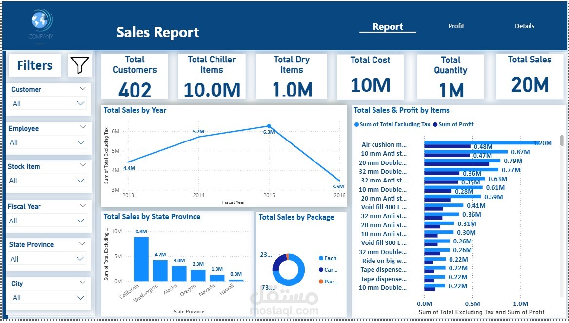This screenshot has width=569, height=323.
Task: Open the Customer All dropdown
Action: point(48,103)
